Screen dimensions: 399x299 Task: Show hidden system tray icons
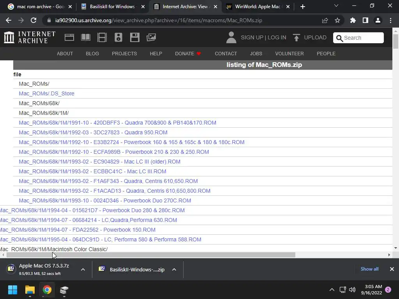click(x=332, y=290)
